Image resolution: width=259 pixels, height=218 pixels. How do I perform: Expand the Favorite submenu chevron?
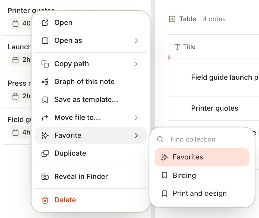pyautogui.click(x=136, y=136)
